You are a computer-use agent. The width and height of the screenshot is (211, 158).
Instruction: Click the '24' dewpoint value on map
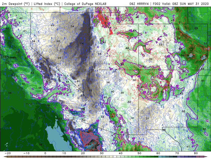72,26
